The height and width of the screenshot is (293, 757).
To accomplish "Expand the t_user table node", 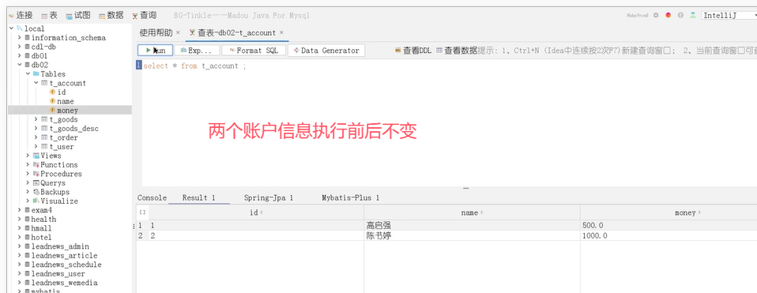I will [x=36, y=147].
